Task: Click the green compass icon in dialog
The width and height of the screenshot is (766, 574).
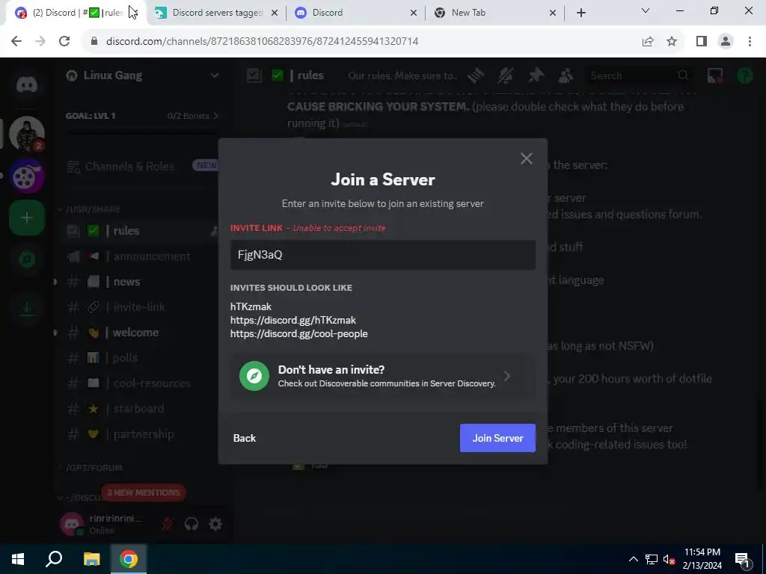Action: (x=254, y=377)
